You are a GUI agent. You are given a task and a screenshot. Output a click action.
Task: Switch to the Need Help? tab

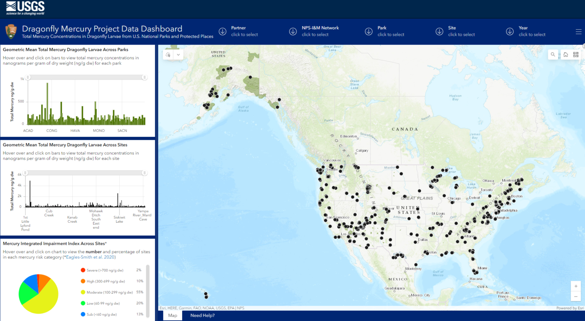point(202,315)
